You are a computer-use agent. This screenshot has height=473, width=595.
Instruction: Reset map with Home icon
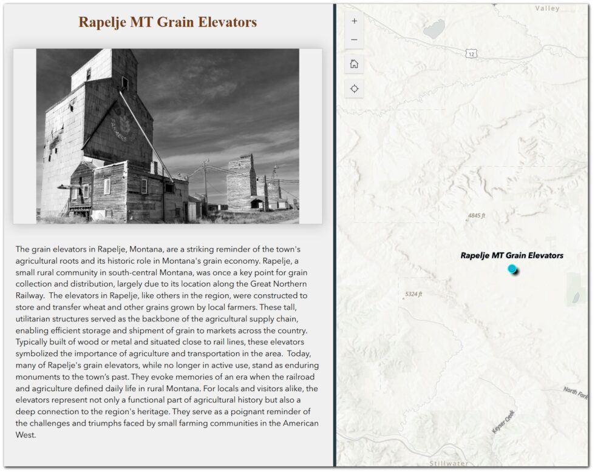point(354,64)
